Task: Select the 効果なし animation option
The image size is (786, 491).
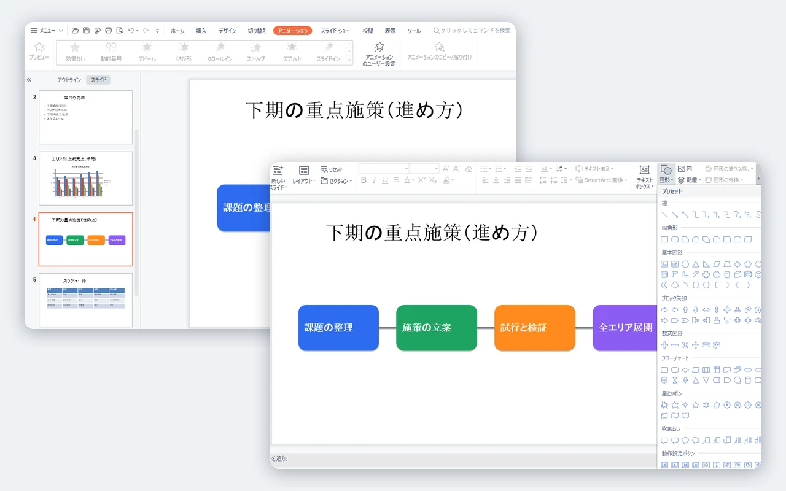Action: (75, 52)
